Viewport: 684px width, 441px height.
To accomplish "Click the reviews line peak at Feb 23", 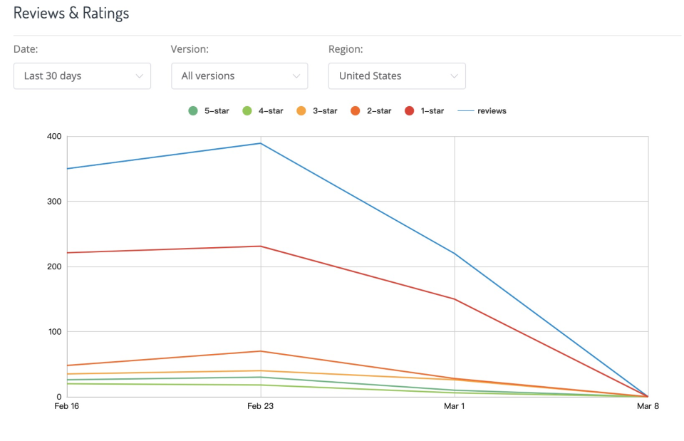I will tap(261, 143).
